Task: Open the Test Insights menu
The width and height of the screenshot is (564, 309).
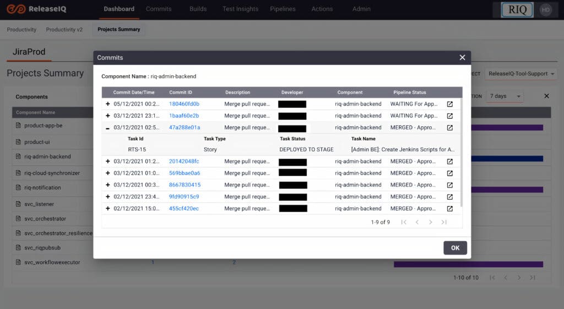Action: 240,9
